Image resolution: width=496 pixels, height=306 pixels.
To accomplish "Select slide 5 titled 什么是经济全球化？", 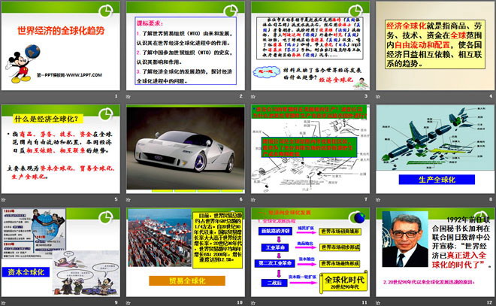I will coord(61,149).
